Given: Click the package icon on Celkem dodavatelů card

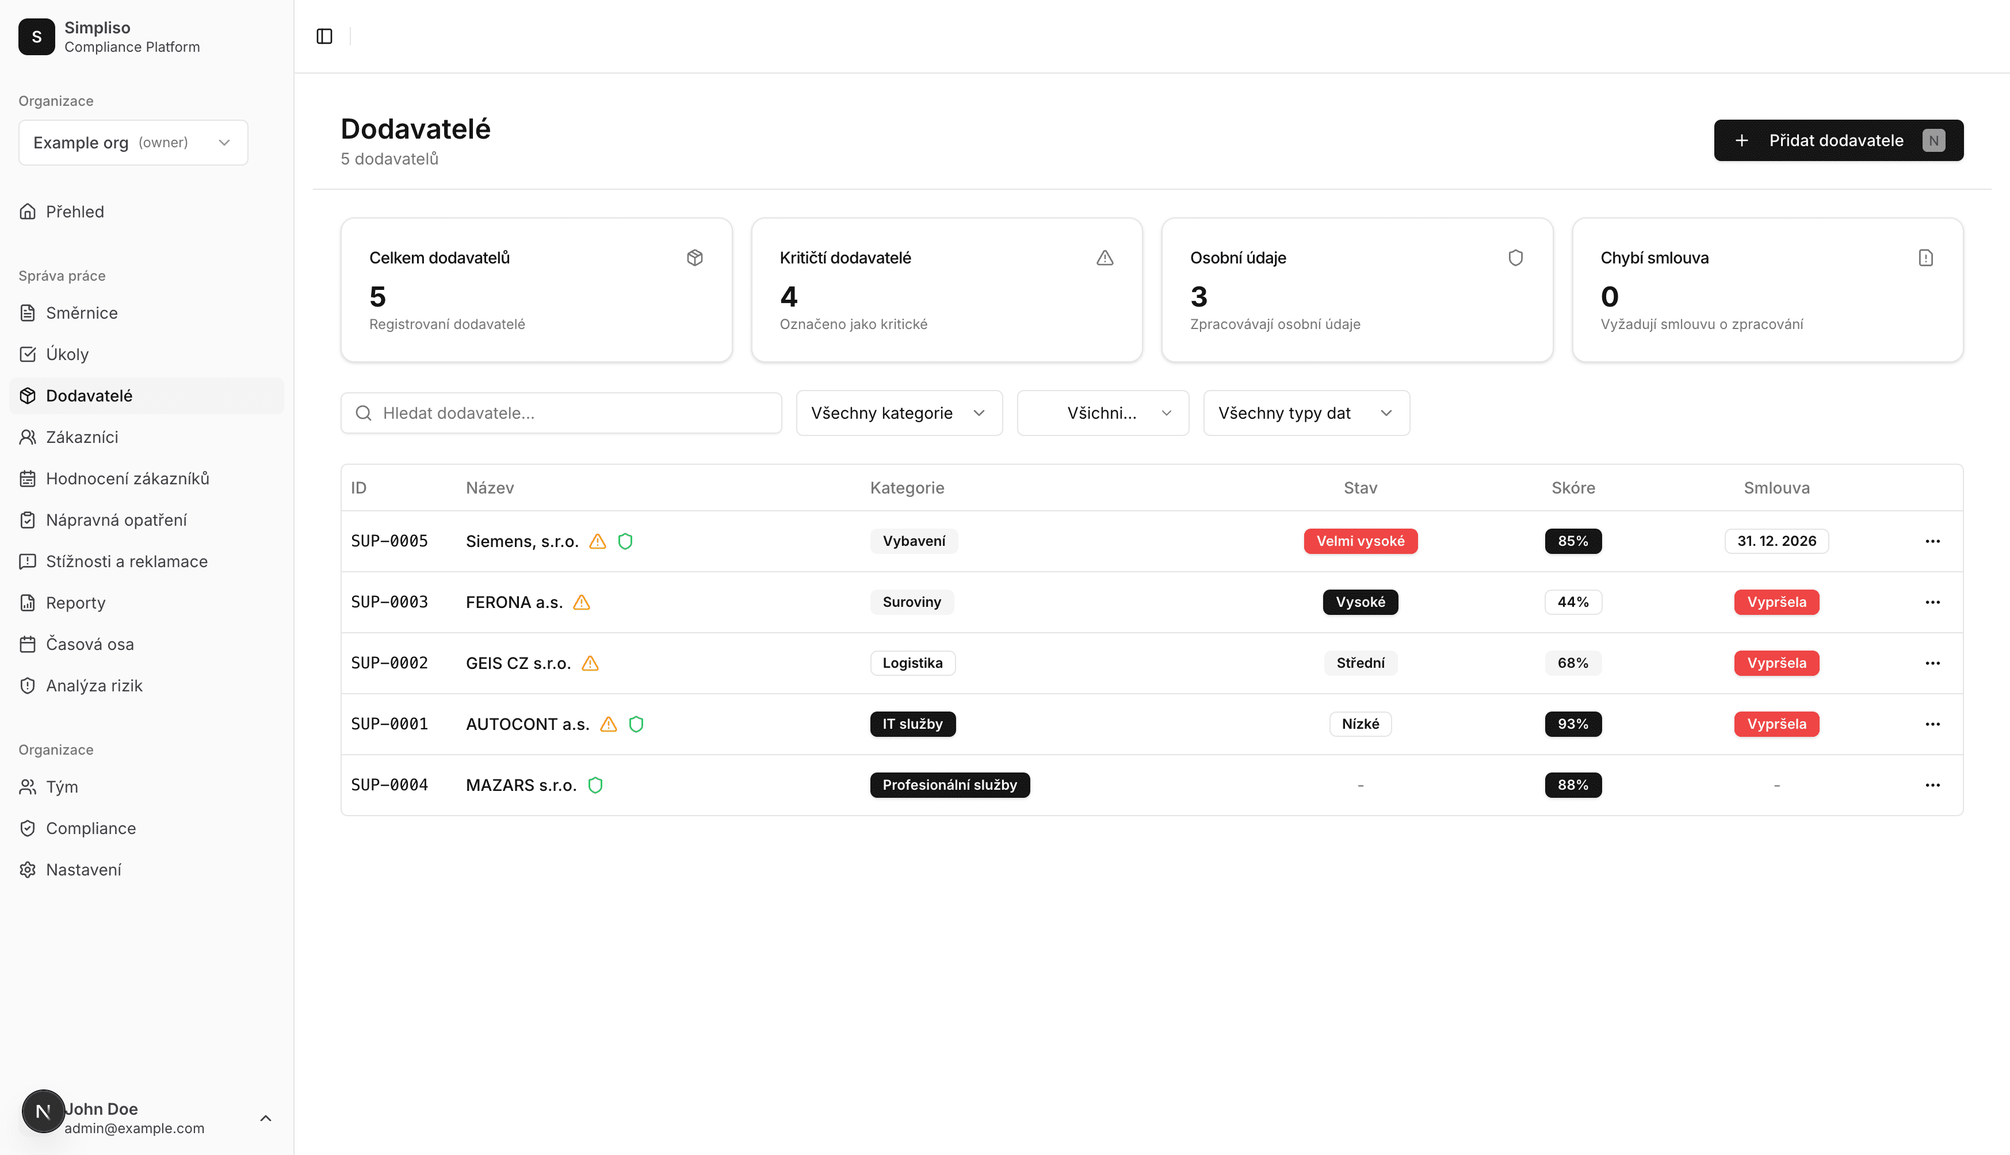Looking at the screenshot, I should (x=695, y=258).
